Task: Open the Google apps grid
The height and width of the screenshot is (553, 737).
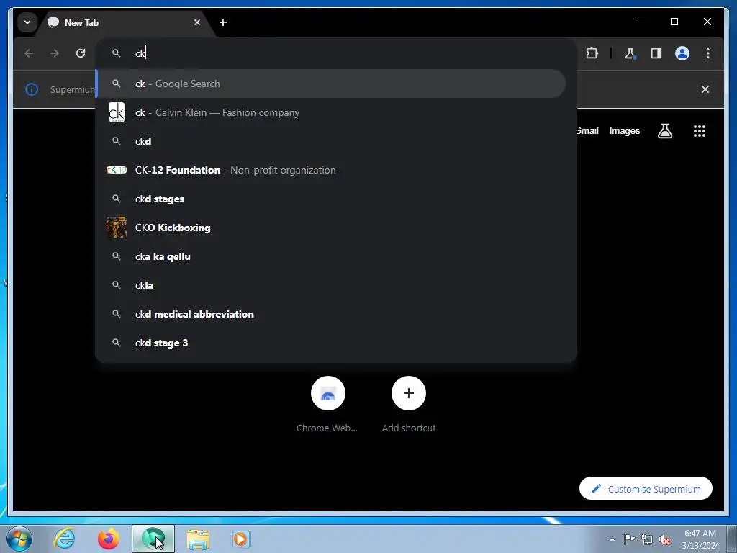Action: [x=699, y=131]
